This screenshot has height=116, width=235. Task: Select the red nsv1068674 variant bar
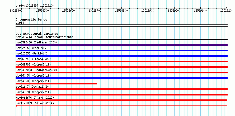121,100
